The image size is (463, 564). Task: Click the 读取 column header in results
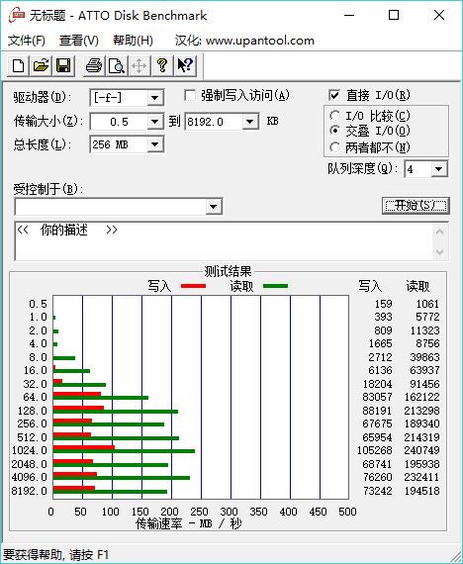[418, 286]
